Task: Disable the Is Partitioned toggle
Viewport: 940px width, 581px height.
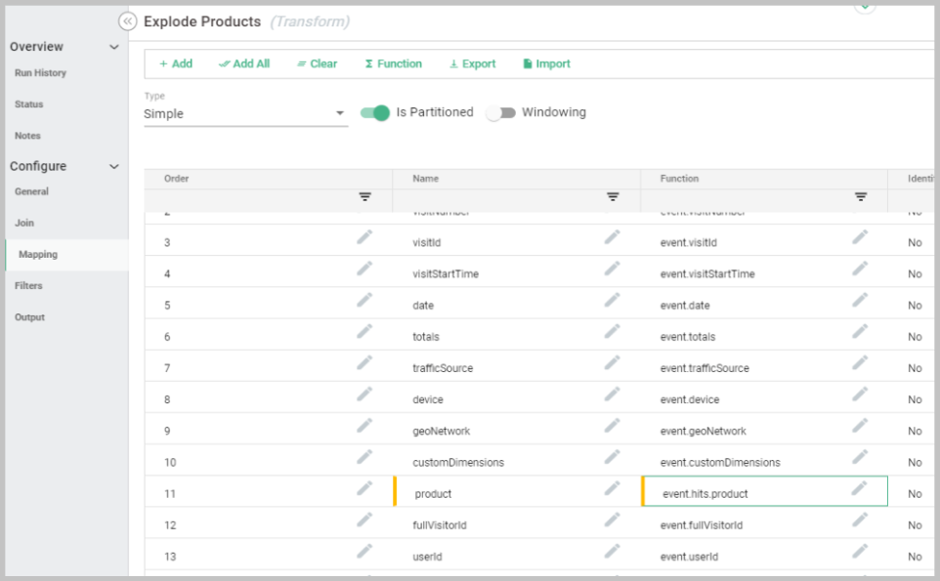Action: (375, 113)
